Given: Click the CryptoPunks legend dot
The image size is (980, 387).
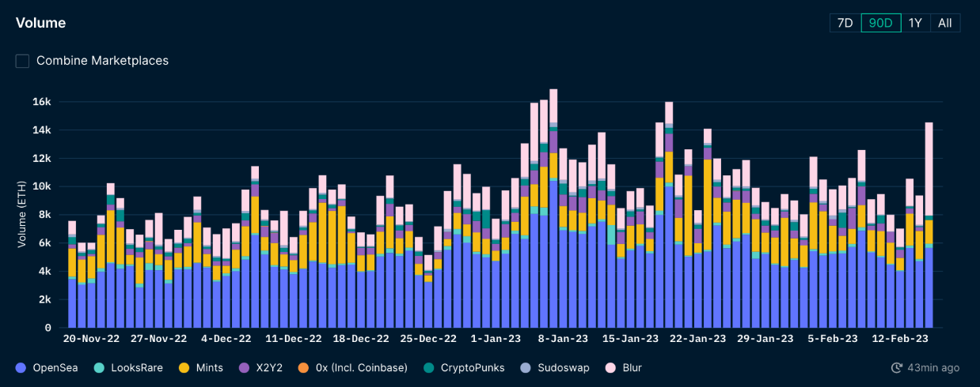Looking at the screenshot, I should coord(427,368).
